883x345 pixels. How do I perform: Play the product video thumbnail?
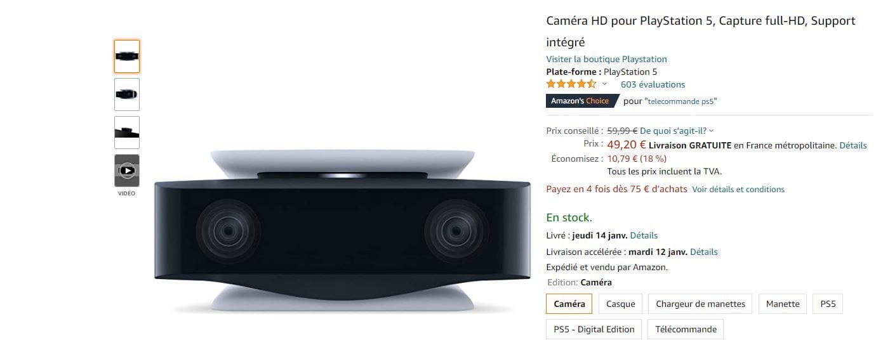click(127, 171)
